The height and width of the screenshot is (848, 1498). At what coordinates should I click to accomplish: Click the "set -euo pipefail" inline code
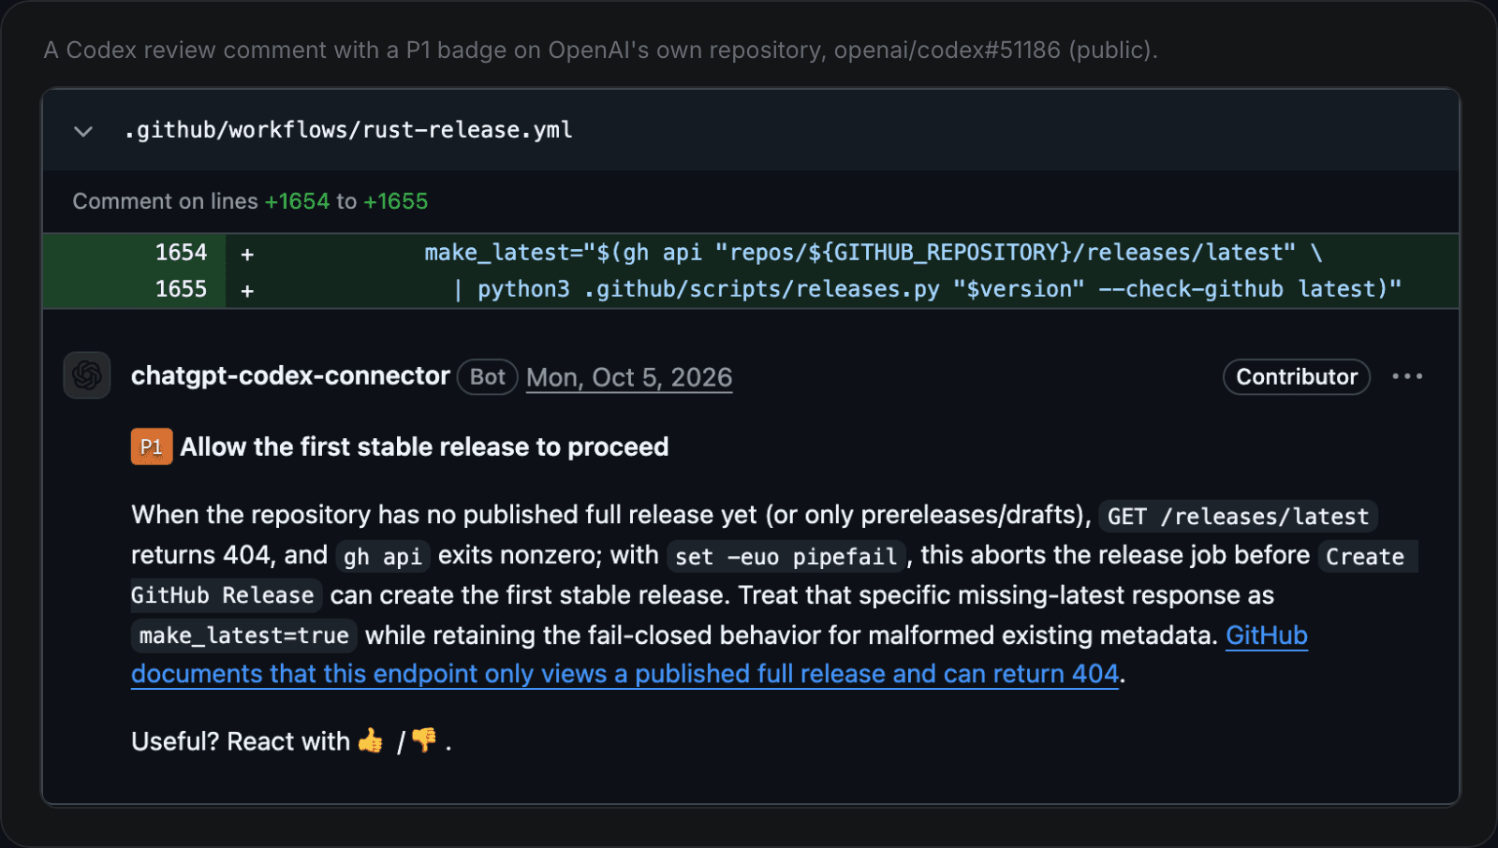[786, 557]
